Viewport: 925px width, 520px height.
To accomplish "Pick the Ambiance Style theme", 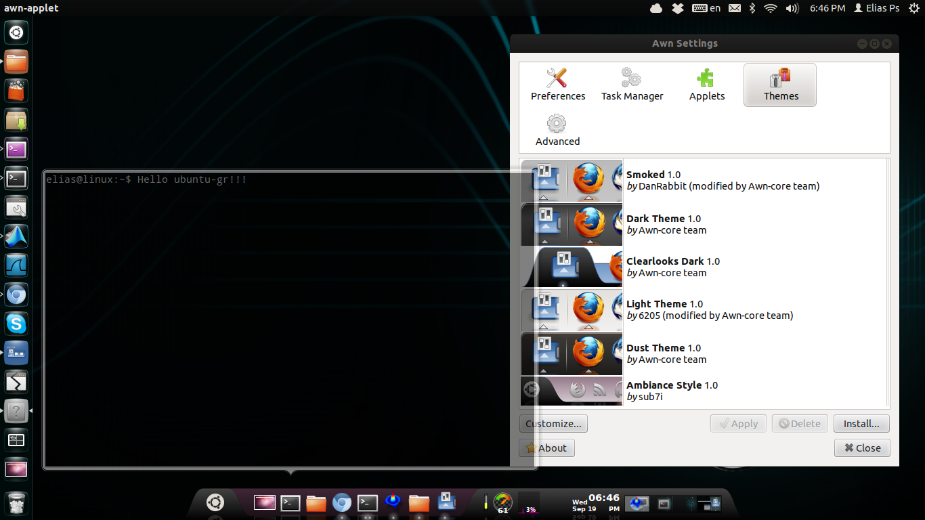I will click(704, 391).
